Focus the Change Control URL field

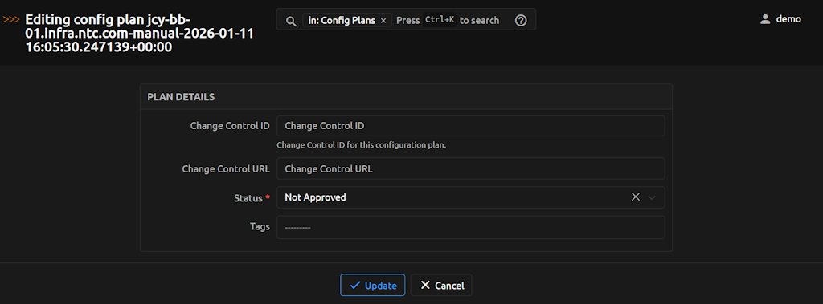coord(471,168)
